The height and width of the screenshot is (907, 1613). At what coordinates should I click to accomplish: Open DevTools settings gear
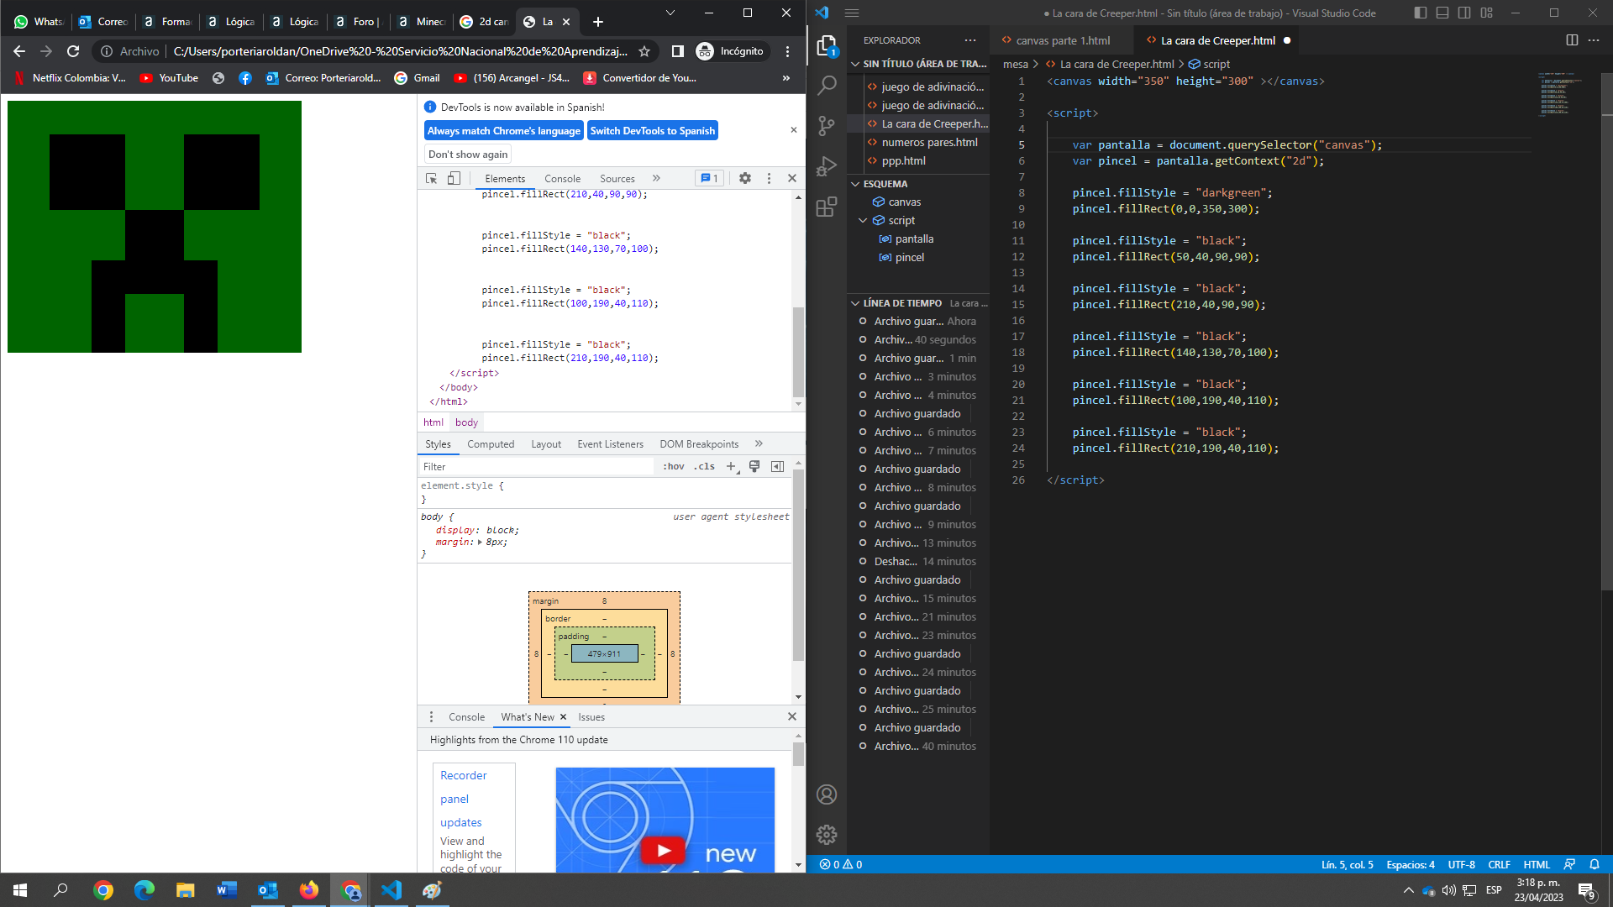(745, 178)
